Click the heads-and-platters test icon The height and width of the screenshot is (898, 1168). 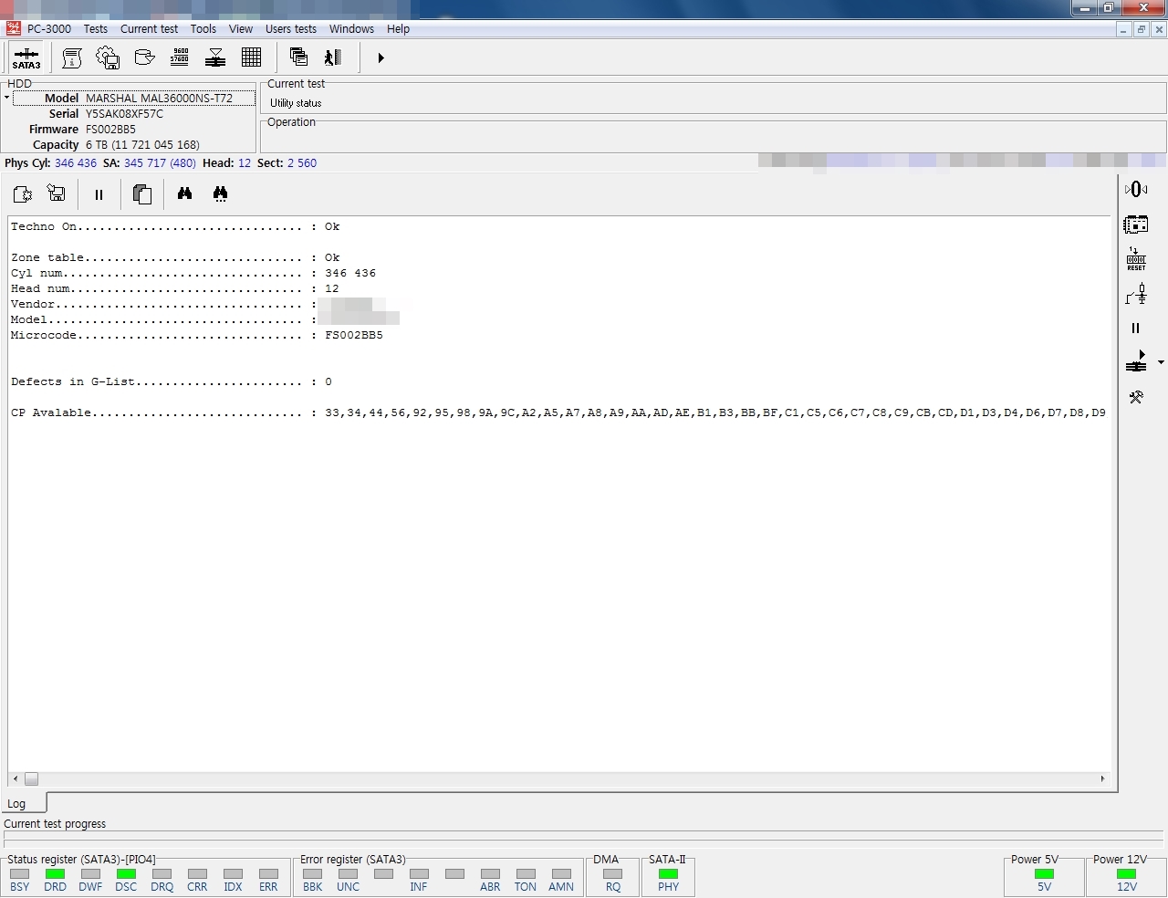point(215,57)
